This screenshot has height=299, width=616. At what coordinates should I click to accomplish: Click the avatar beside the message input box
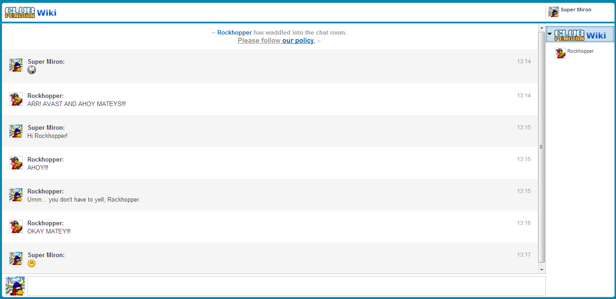tap(15, 286)
